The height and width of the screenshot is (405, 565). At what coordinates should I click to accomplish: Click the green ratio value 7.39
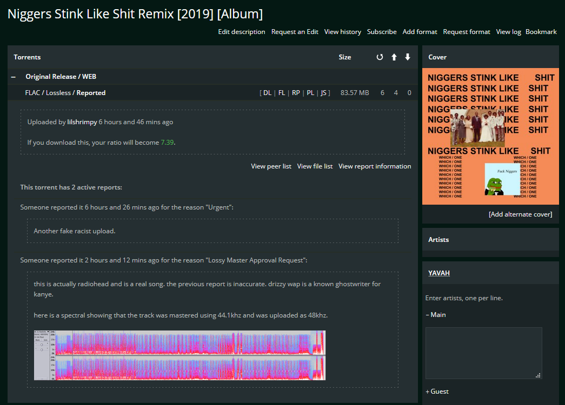(167, 143)
